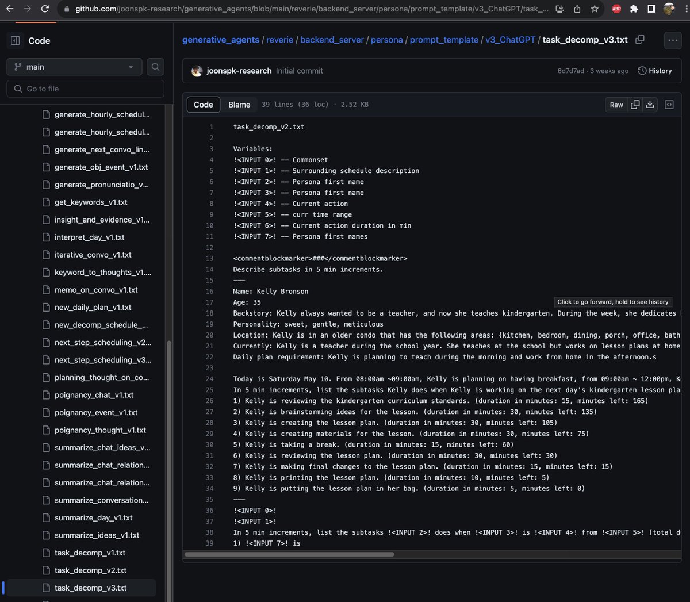690x602 pixels.
Task: Click the share icon in address bar
Action: pos(577,9)
